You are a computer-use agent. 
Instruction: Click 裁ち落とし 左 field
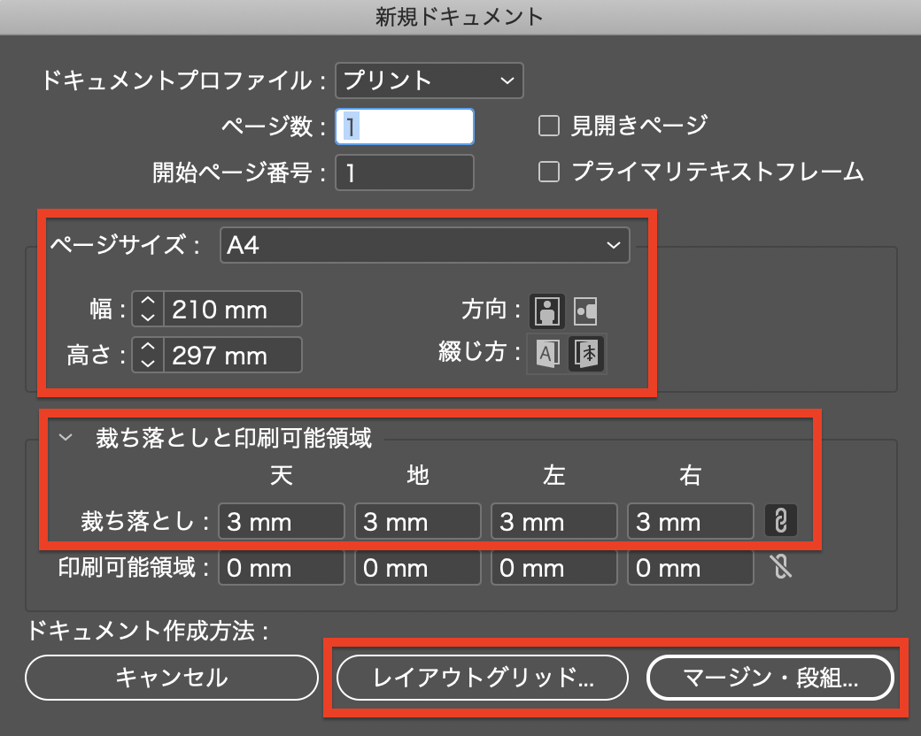click(553, 521)
